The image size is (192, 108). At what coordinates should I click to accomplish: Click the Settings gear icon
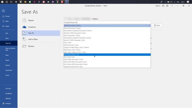click(x=3, y=103)
